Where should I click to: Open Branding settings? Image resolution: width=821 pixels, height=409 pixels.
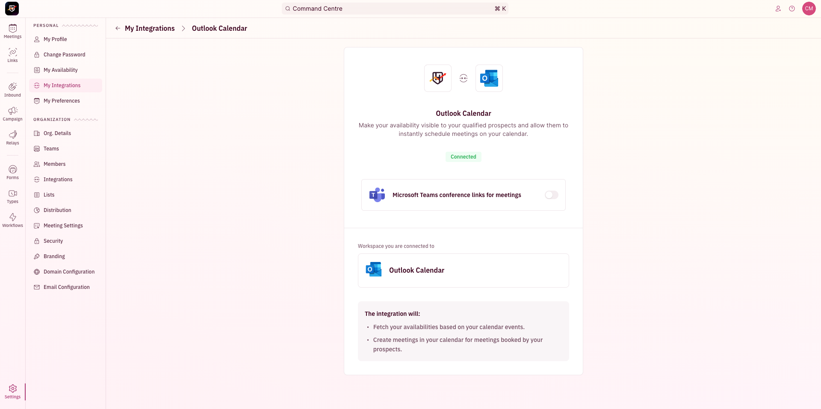pyautogui.click(x=65, y=256)
